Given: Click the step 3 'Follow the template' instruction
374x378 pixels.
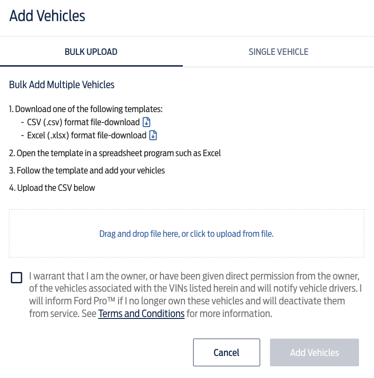Looking at the screenshot, I should [87, 171].
